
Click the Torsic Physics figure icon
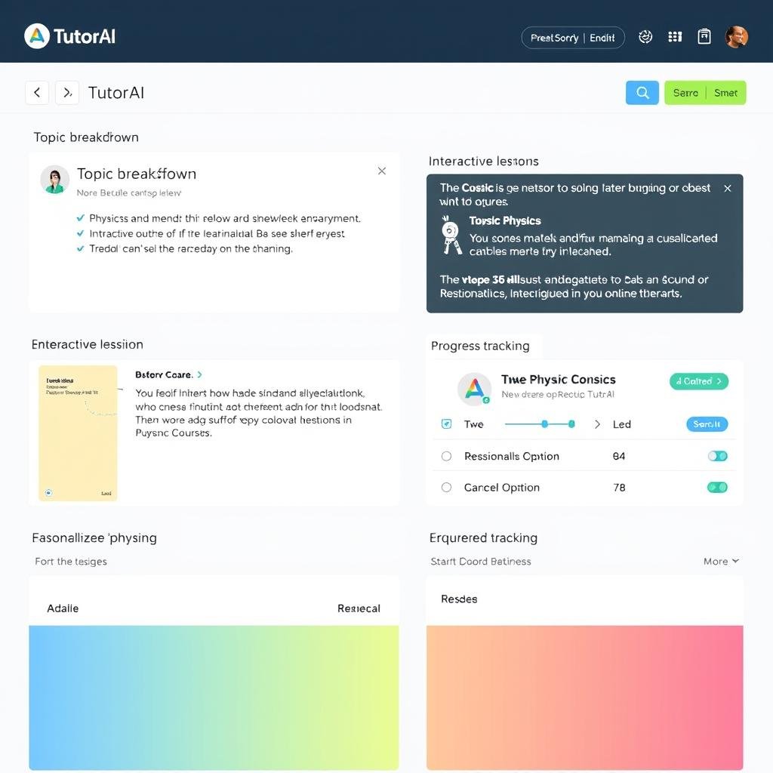[451, 236]
